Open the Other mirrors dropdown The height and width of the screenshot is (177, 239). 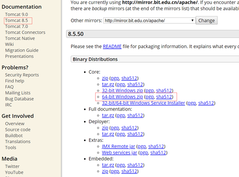(149, 20)
